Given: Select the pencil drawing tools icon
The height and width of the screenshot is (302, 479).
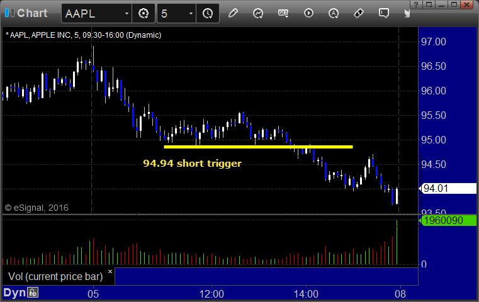Looking at the screenshot, I should (x=233, y=13).
